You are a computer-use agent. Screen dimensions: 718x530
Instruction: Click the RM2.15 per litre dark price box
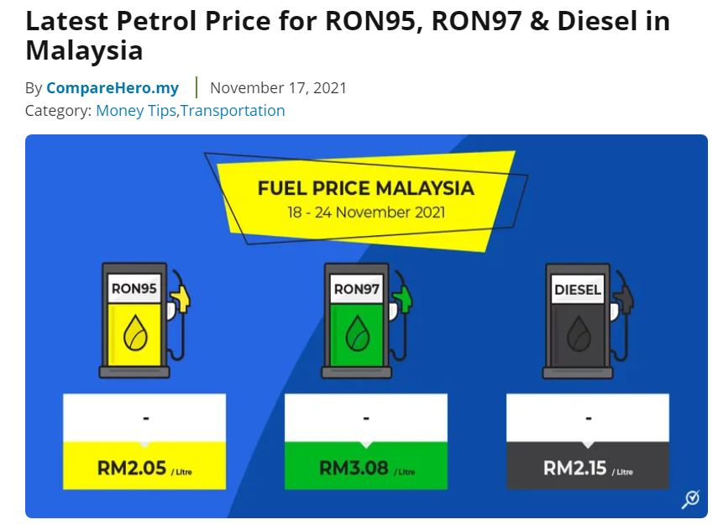click(x=588, y=465)
